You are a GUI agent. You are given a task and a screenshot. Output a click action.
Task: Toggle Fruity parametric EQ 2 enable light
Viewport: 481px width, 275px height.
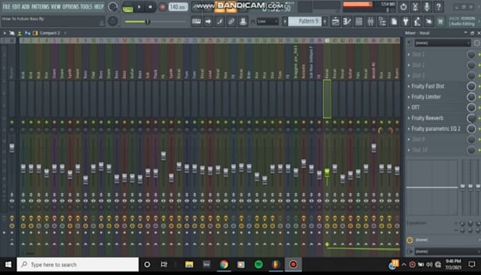click(x=479, y=129)
